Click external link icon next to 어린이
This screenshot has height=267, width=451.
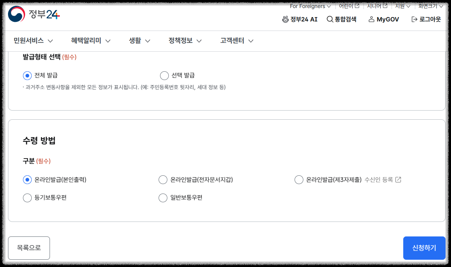tap(357, 6)
